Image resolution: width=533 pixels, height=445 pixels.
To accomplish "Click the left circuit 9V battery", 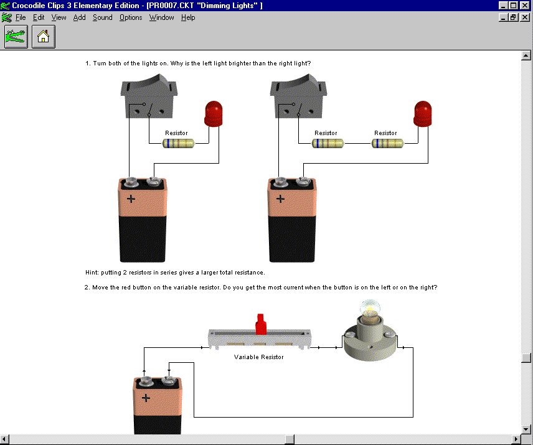I will [x=143, y=220].
